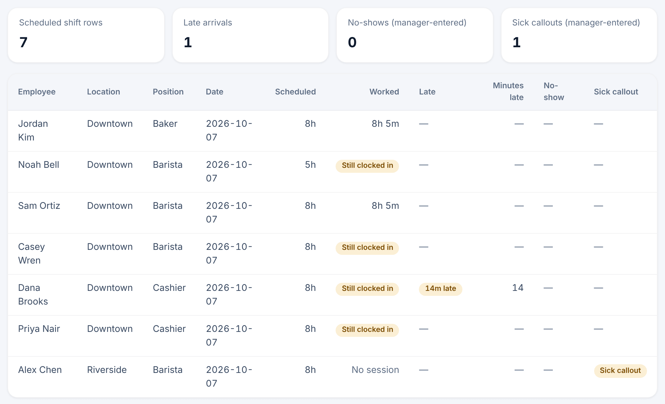Screen dimensions: 665x404
Task: Select the Date column header
Action: click(214, 92)
